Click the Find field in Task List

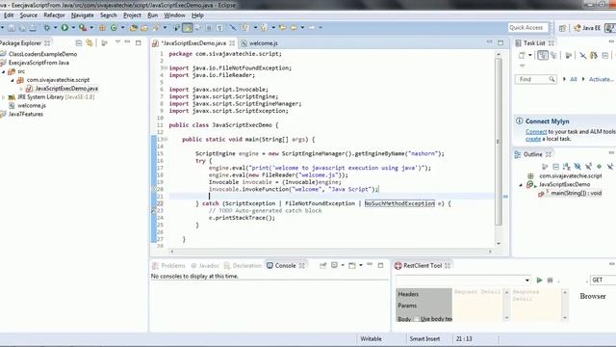click(535, 79)
